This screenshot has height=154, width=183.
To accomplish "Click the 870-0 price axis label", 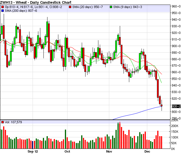I will click(176, 66).
